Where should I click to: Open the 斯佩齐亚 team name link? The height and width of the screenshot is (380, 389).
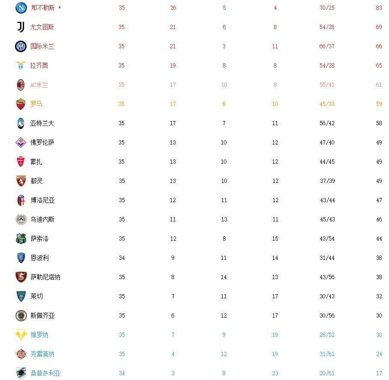tap(42, 315)
